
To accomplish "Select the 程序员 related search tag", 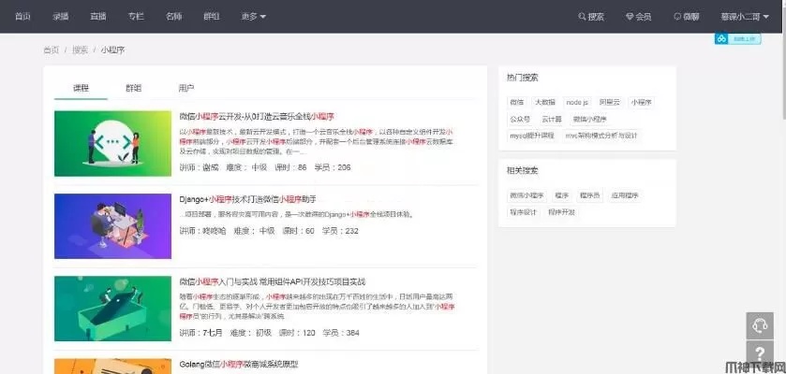I will (589, 196).
